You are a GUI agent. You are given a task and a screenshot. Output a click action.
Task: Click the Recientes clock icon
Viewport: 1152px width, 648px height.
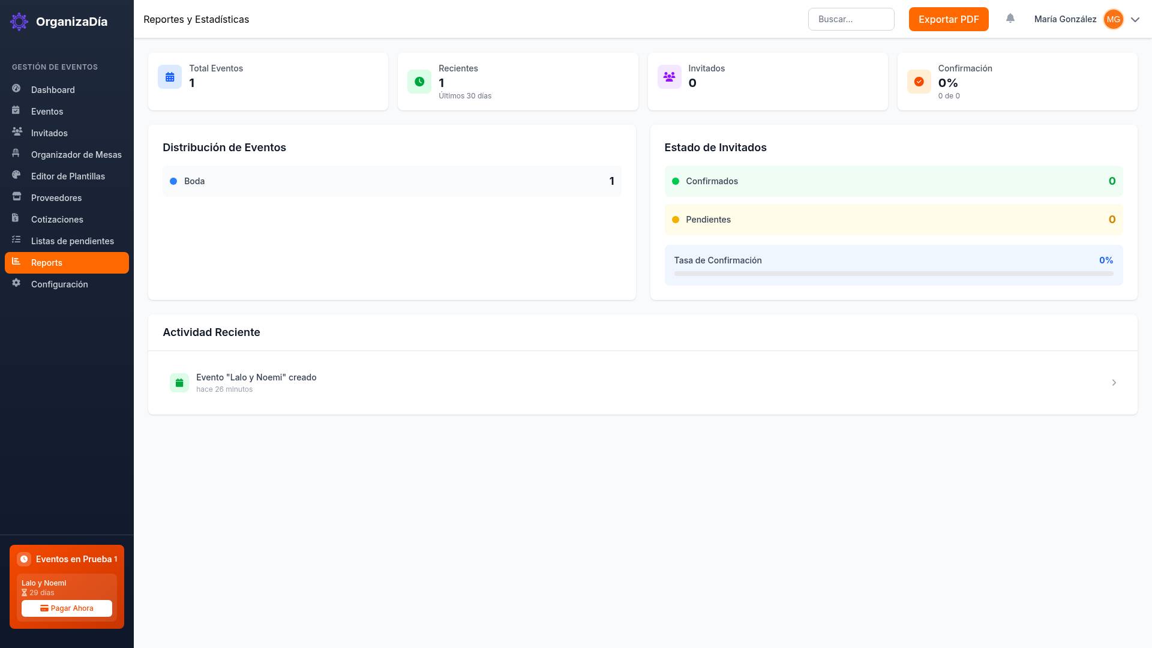click(419, 82)
